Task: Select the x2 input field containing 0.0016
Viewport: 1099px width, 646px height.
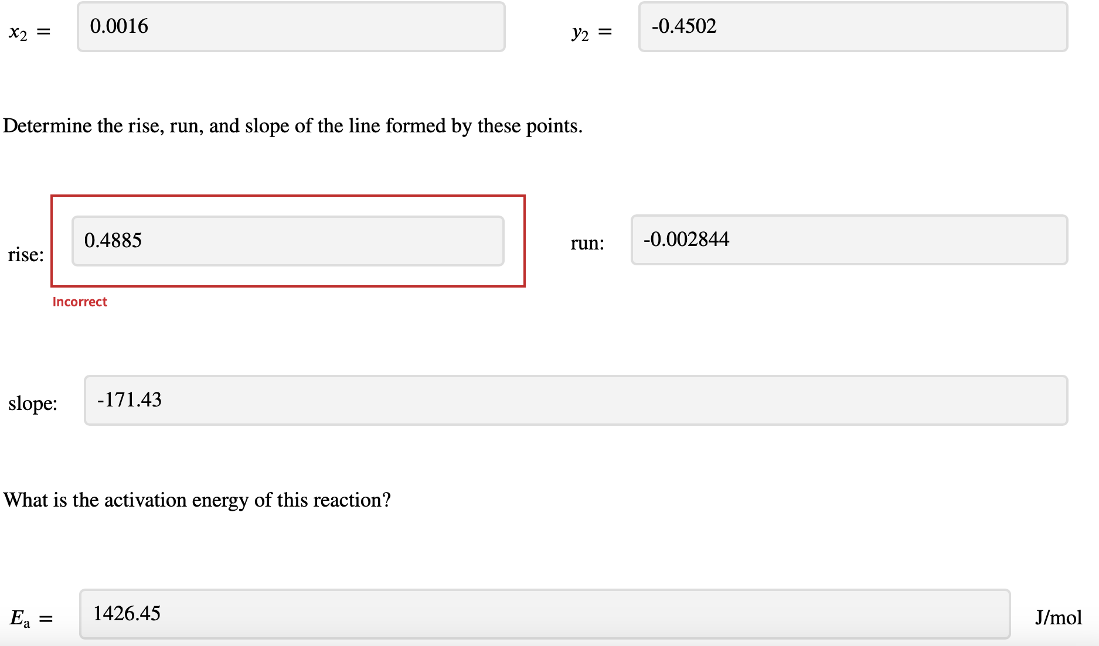Action: click(x=290, y=26)
